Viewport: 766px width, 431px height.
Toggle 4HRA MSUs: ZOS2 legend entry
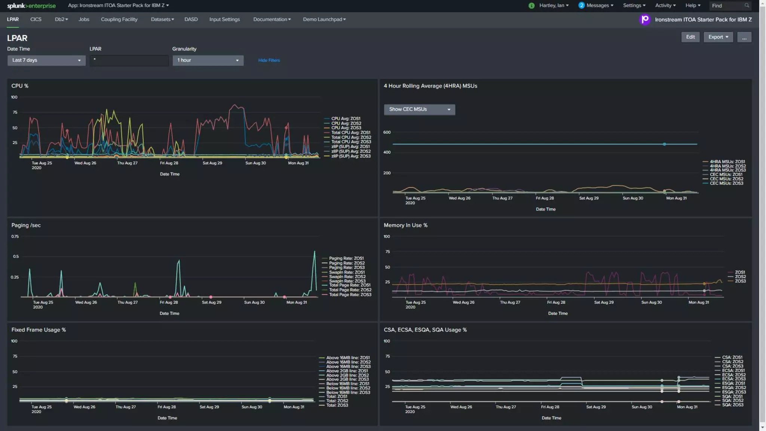(727, 166)
